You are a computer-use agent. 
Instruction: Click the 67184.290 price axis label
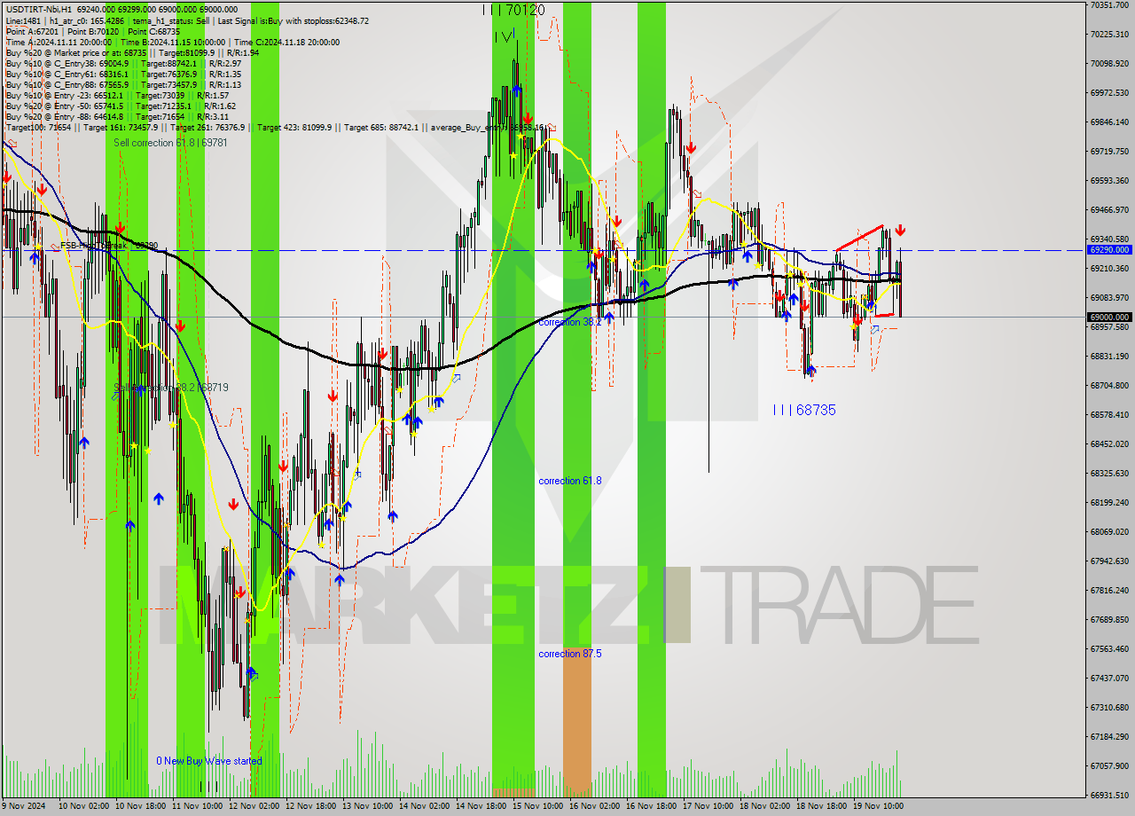coord(1109,737)
